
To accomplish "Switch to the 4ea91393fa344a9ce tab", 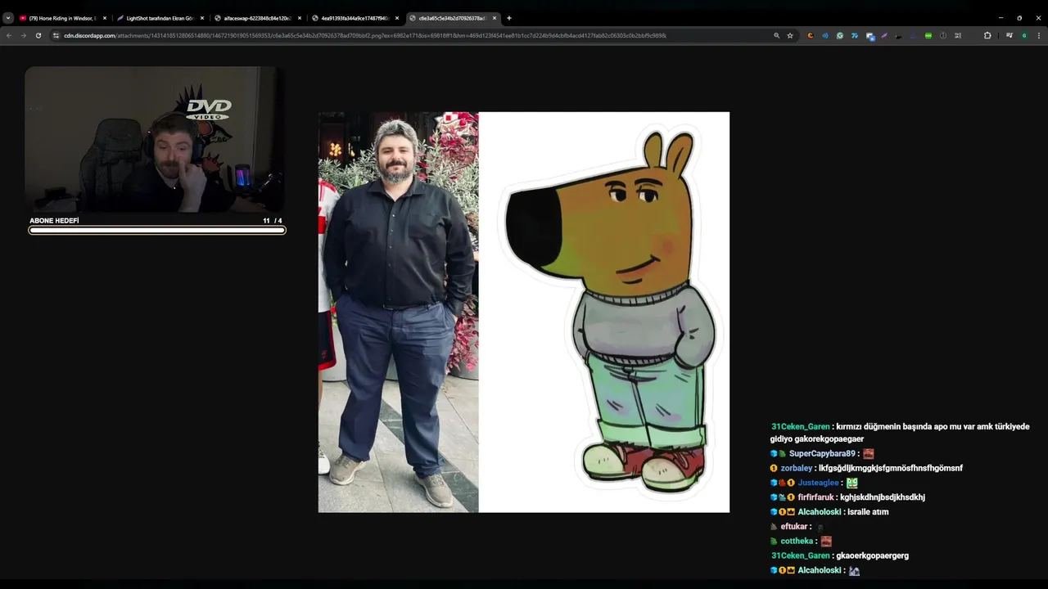I will pos(355,18).
